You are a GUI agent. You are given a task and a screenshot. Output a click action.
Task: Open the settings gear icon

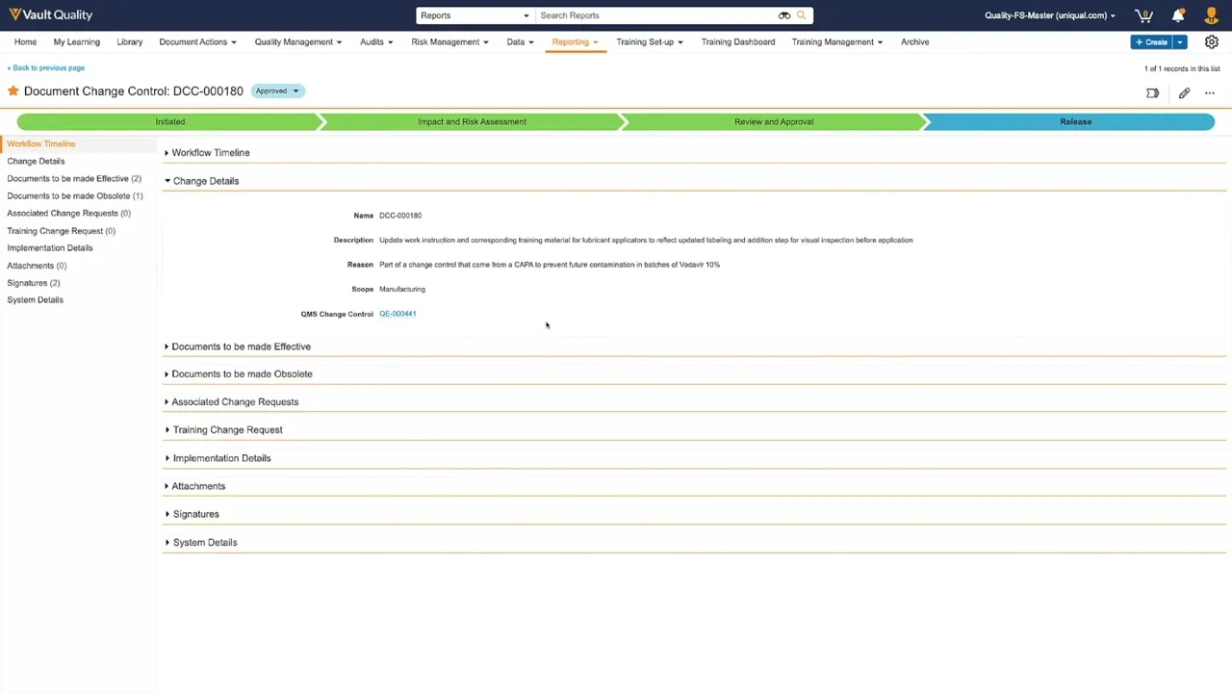[1212, 42]
